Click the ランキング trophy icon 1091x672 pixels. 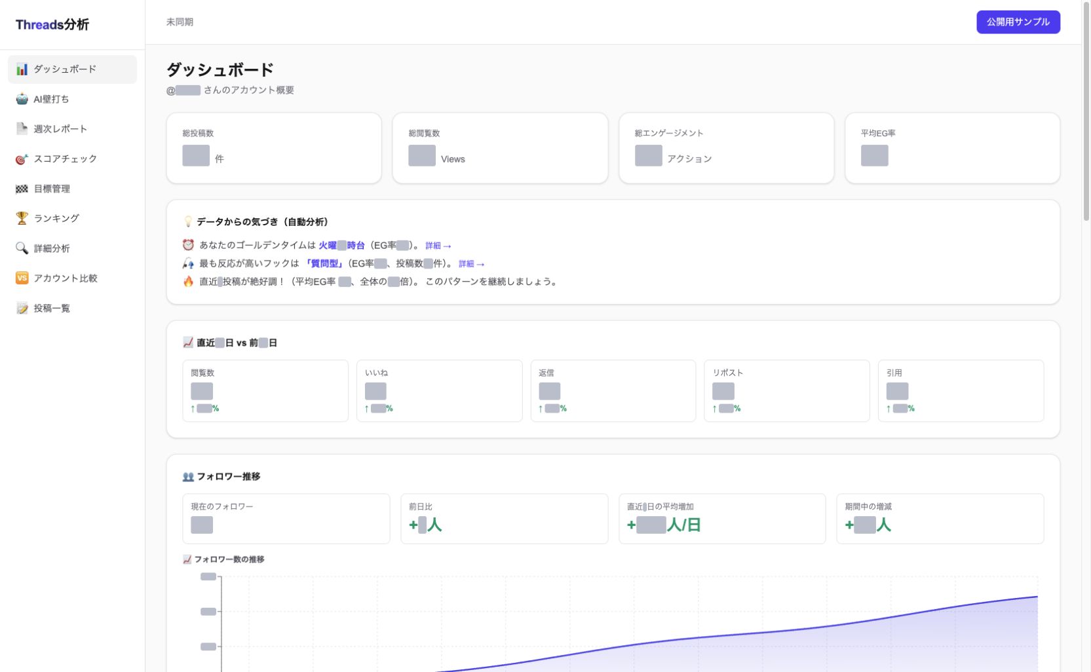pos(22,218)
